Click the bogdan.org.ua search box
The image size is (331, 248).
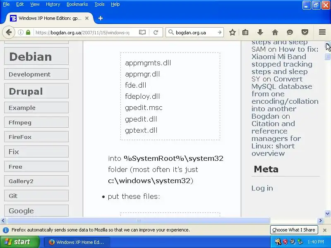coord(195,33)
